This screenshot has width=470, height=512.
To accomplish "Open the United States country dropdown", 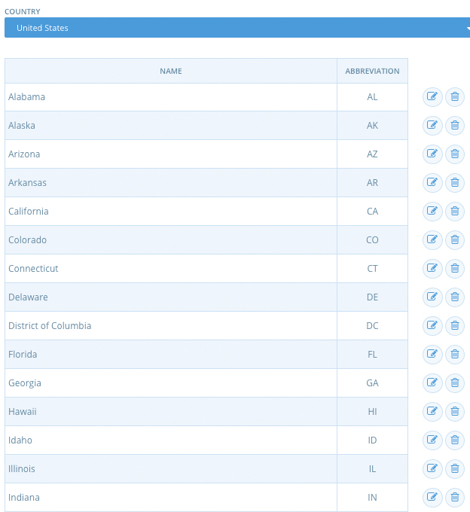I will pyautogui.click(x=237, y=28).
